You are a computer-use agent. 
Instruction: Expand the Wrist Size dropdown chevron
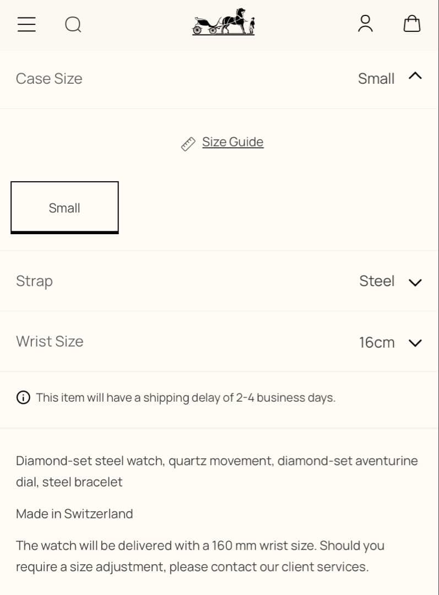click(415, 343)
